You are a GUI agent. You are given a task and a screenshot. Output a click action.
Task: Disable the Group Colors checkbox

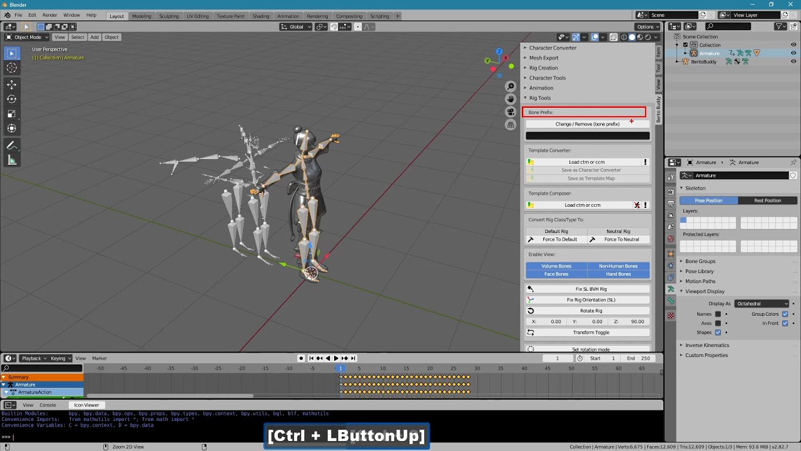(785, 314)
